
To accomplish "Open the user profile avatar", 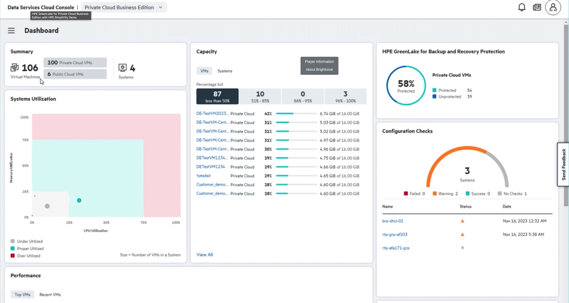I will (553, 7).
